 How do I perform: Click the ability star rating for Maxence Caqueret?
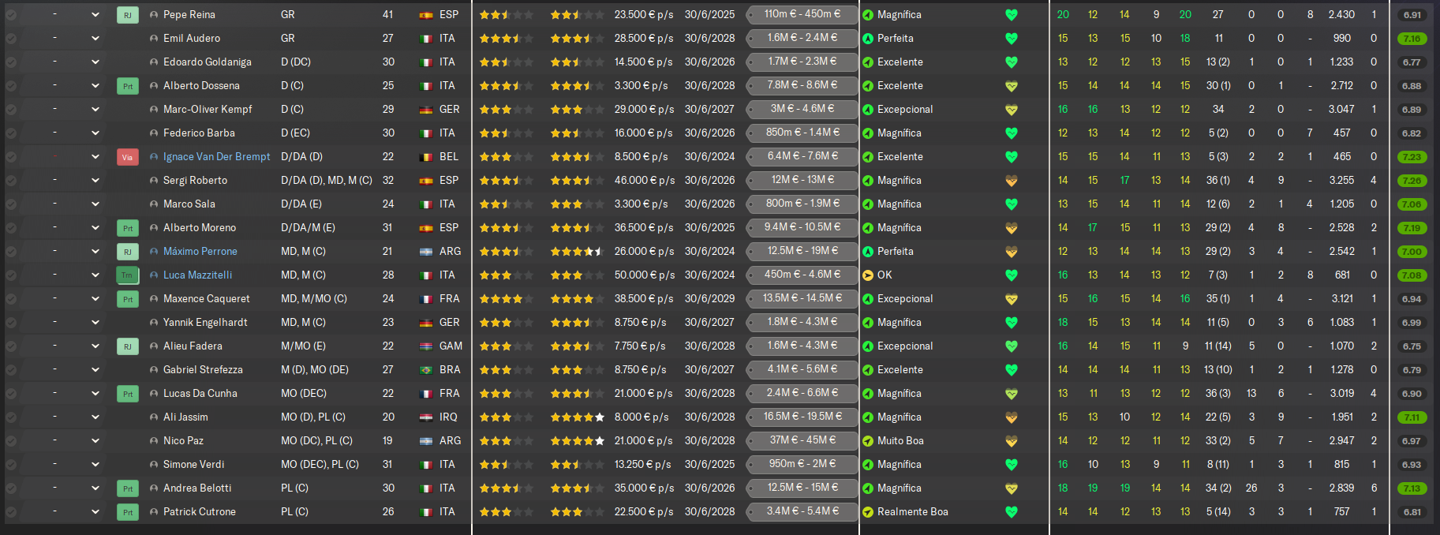click(x=507, y=299)
